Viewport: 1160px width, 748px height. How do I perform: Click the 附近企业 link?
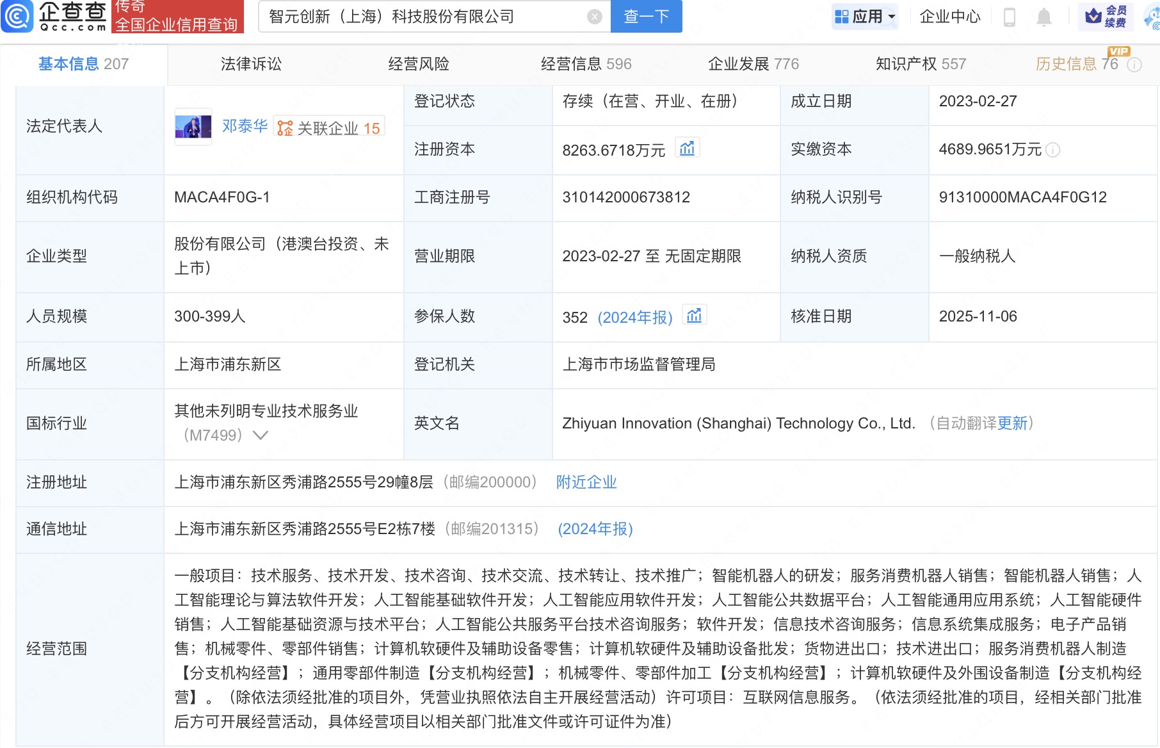586,482
